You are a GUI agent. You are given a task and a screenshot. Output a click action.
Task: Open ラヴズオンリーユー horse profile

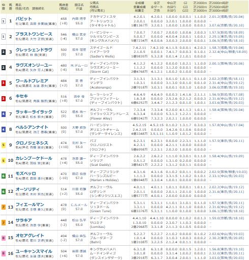tap(34, 65)
